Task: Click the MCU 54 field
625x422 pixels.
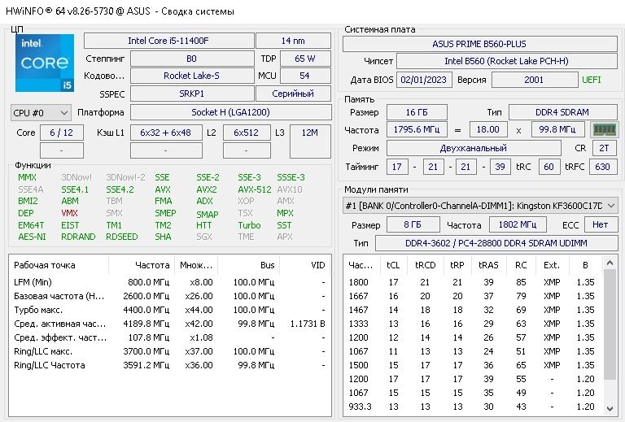Action: [x=305, y=76]
